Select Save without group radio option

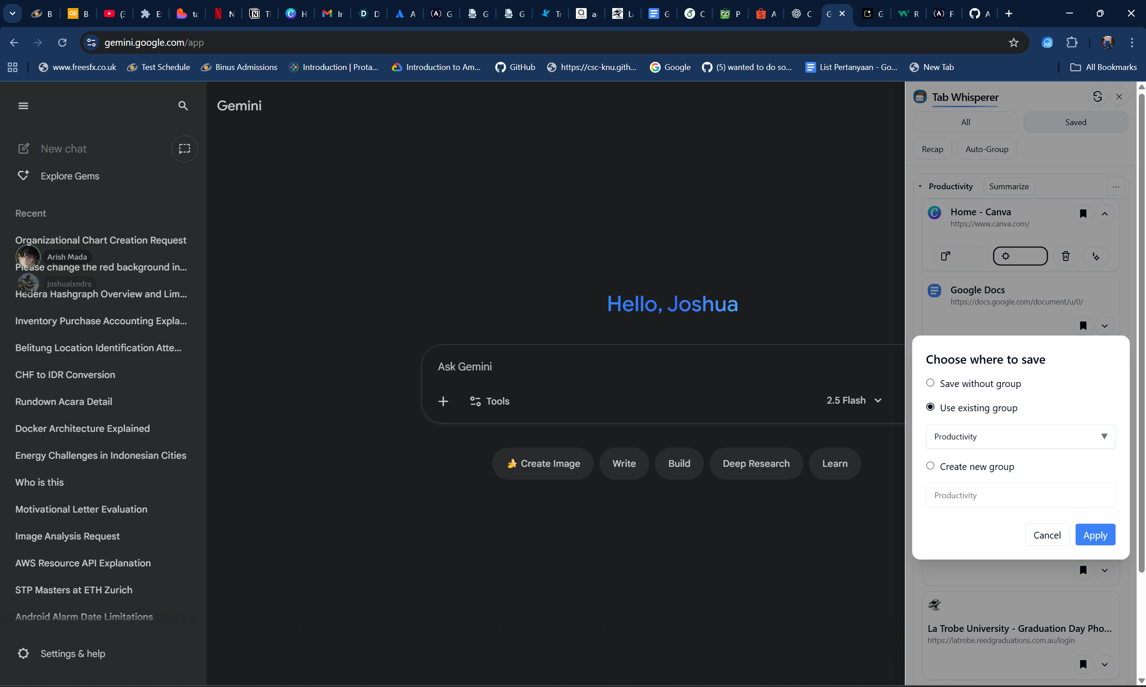pos(930,383)
